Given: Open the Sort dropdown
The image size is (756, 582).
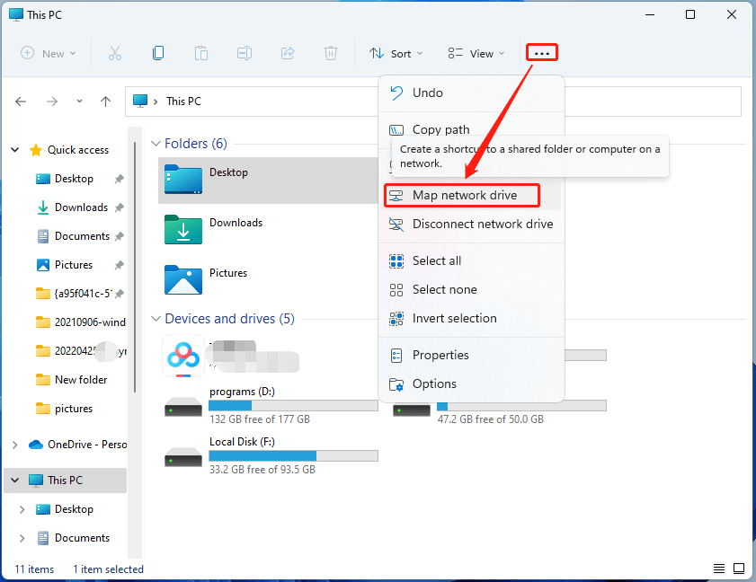Looking at the screenshot, I should [x=396, y=53].
